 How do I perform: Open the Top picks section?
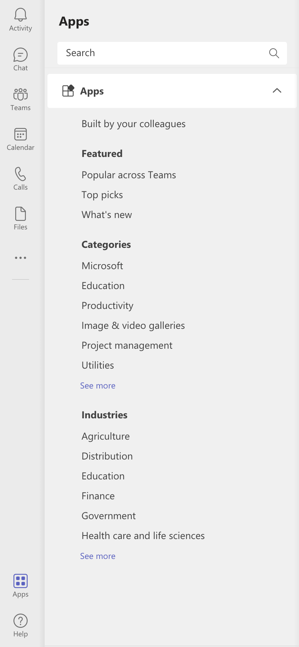click(x=102, y=195)
